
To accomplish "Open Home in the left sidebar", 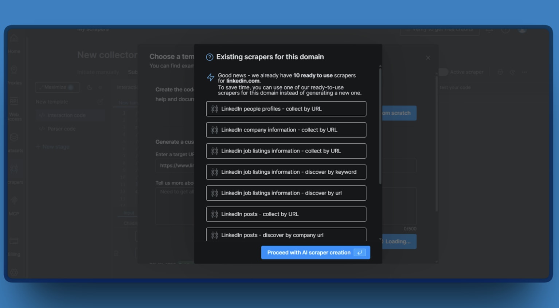I will click(x=14, y=43).
